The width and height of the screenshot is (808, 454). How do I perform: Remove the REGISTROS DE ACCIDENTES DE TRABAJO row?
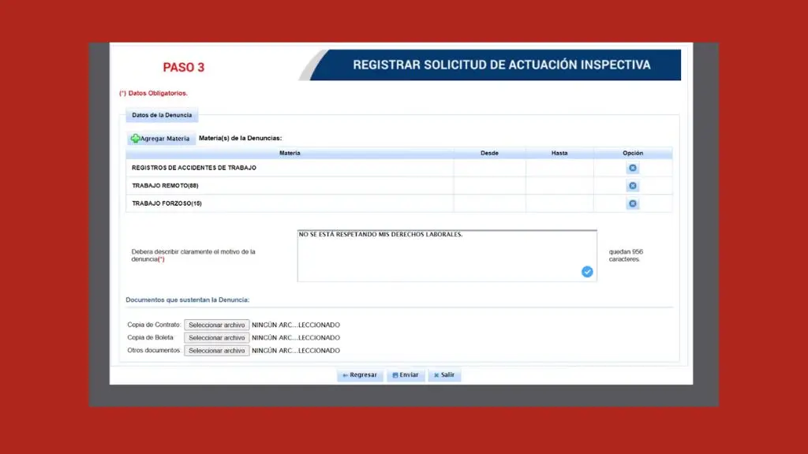pyautogui.click(x=632, y=168)
